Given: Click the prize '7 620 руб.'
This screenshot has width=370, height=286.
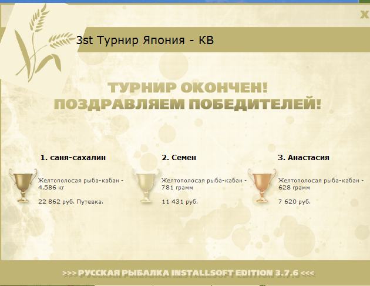Looking at the screenshot, I should (x=294, y=202).
